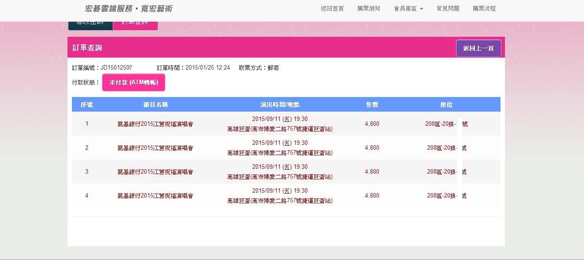Go back using the 返回上一頁 button

coord(478,48)
